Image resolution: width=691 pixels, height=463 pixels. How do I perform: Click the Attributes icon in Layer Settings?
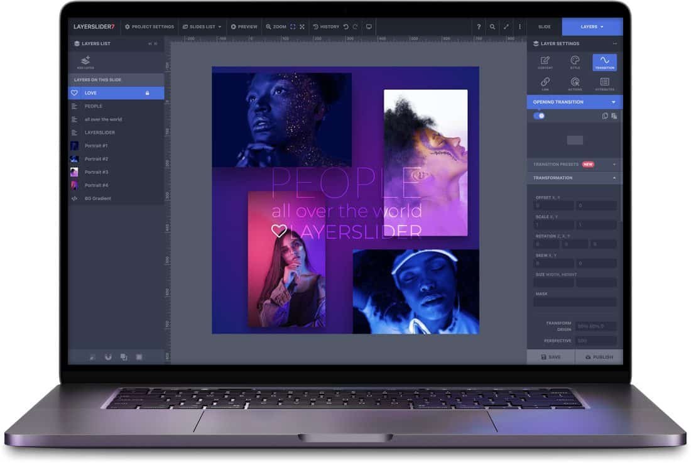604,82
